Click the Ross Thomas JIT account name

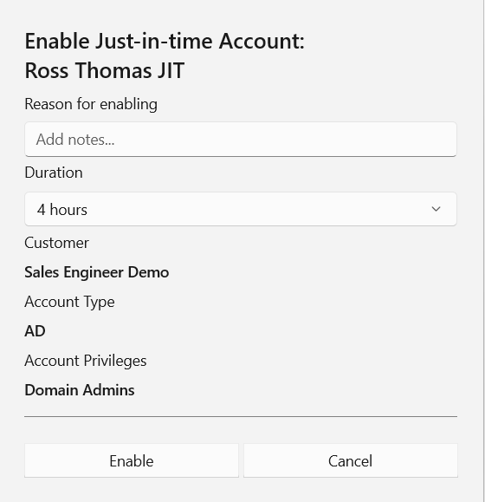(x=105, y=70)
